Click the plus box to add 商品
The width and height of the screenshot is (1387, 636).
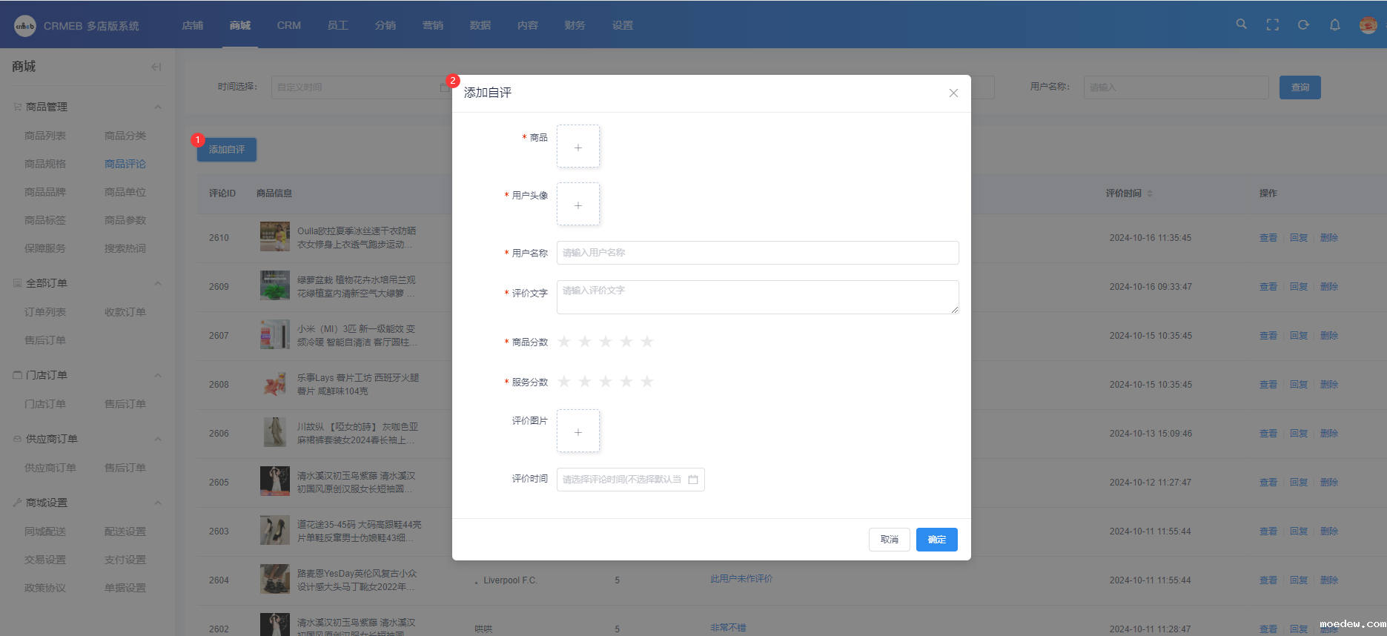tap(578, 147)
